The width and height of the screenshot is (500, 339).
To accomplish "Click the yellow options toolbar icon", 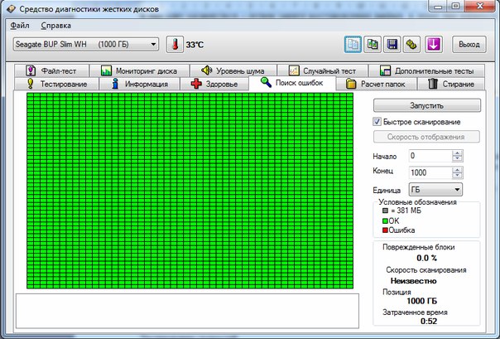I will [x=413, y=44].
